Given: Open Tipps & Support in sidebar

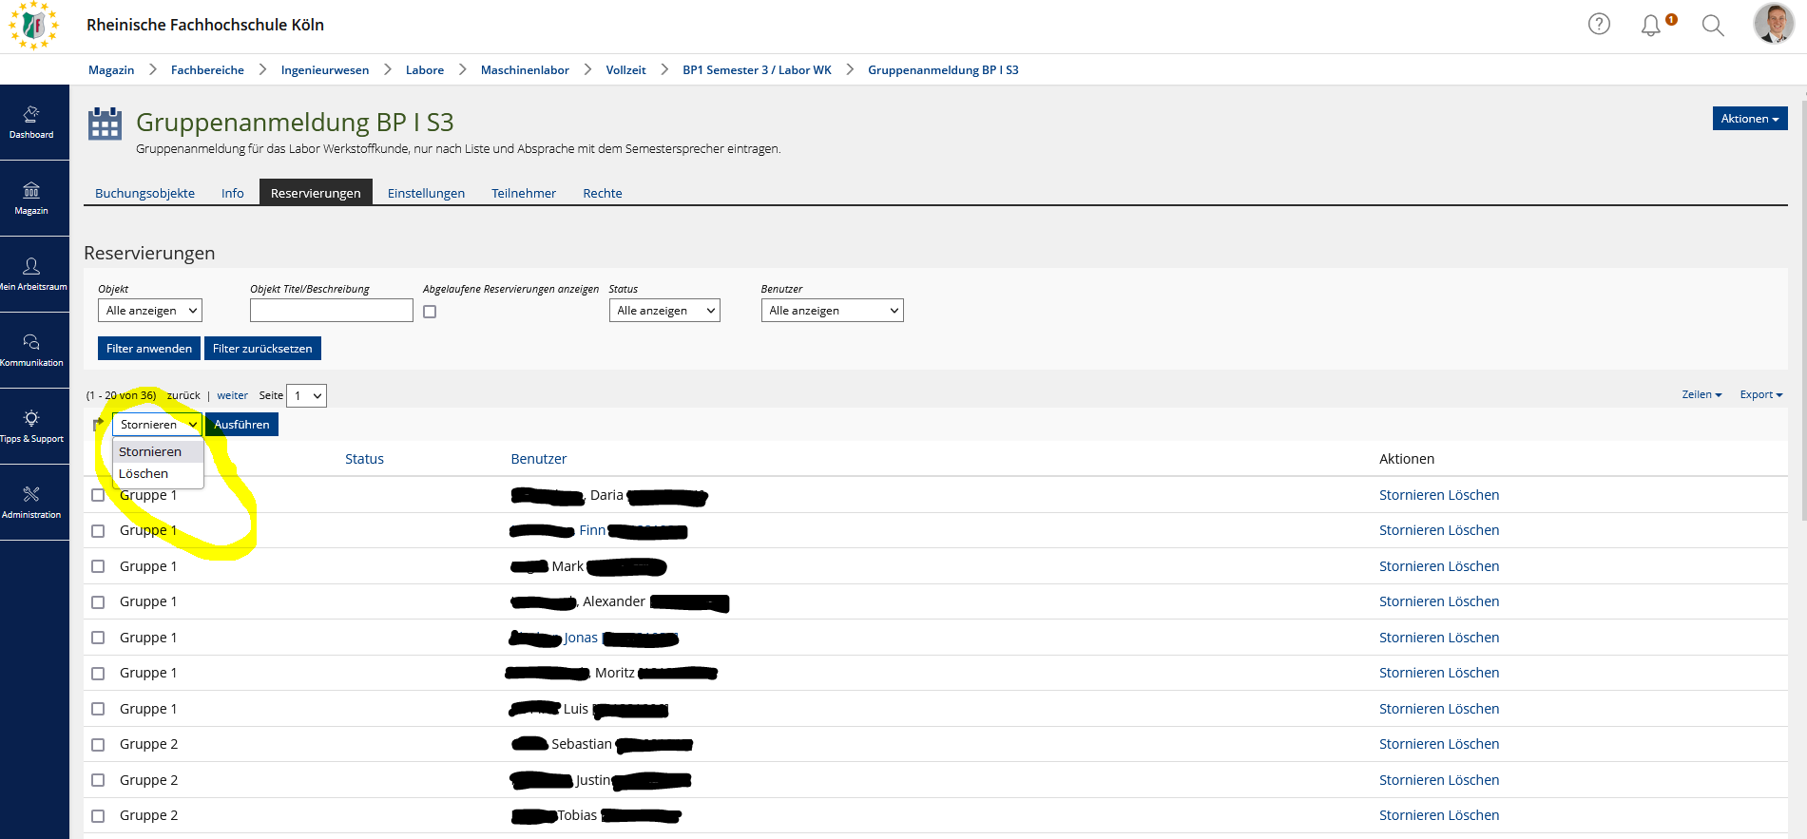Looking at the screenshot, I should pyautogui.click(x=31, y=426).
